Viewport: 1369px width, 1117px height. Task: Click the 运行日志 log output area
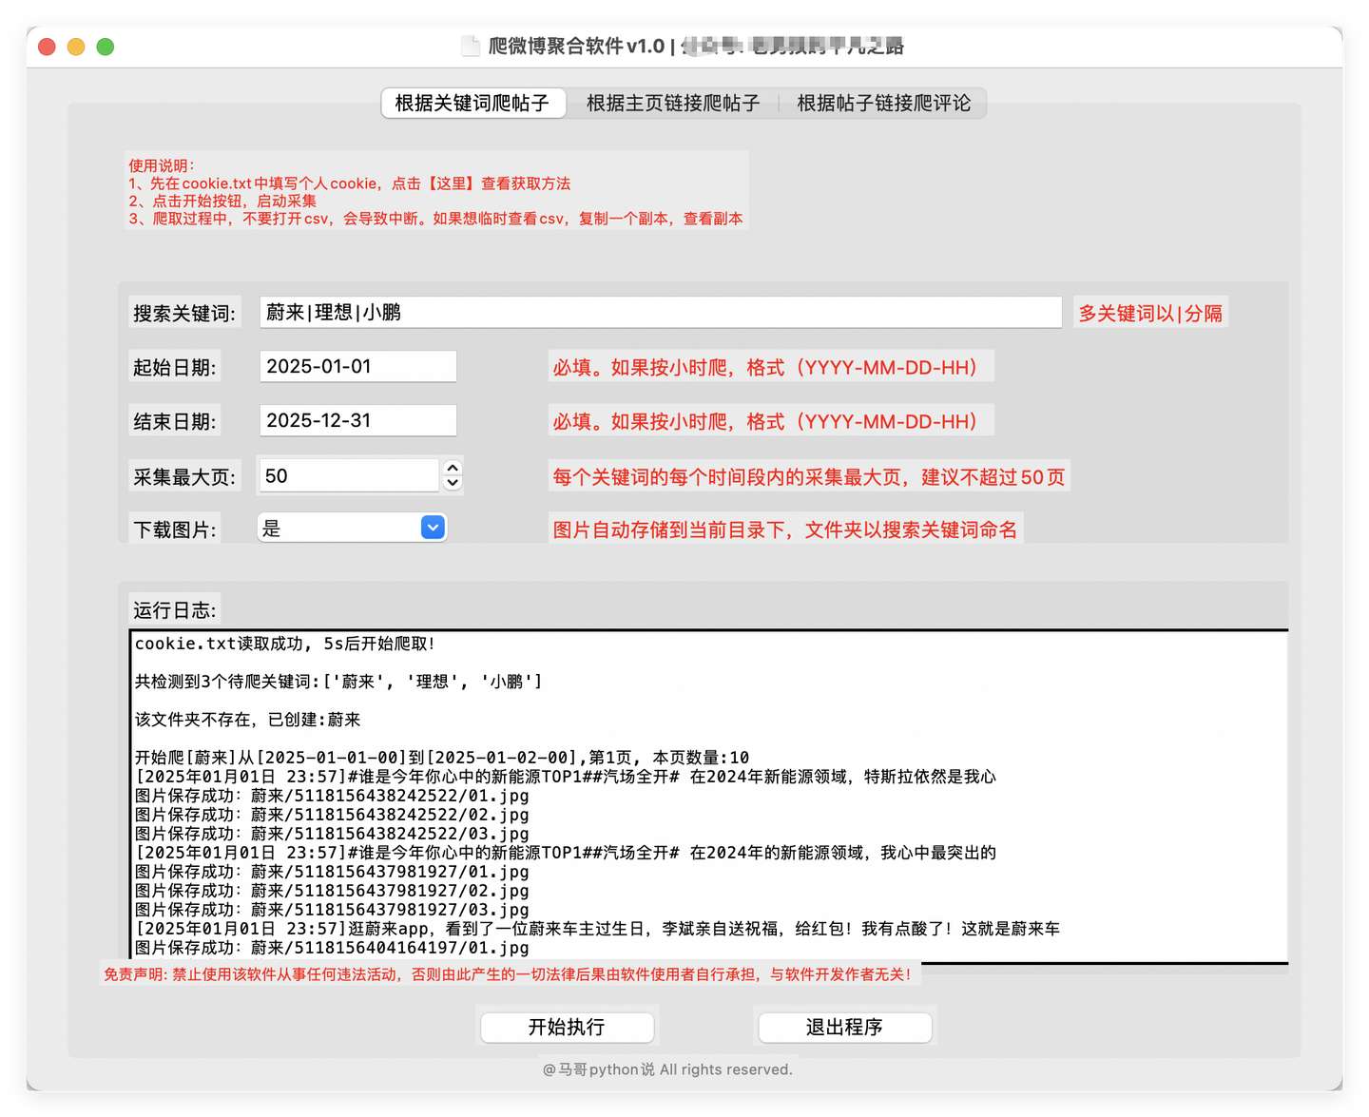tap(708, 794)
